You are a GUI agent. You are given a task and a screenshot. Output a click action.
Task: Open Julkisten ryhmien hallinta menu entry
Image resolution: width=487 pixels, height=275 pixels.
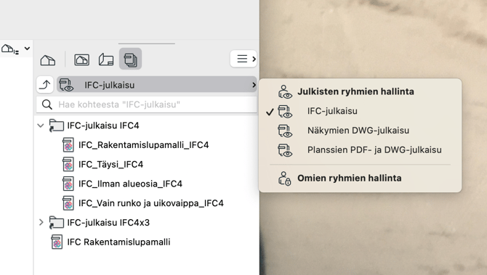tap(360, 91)
